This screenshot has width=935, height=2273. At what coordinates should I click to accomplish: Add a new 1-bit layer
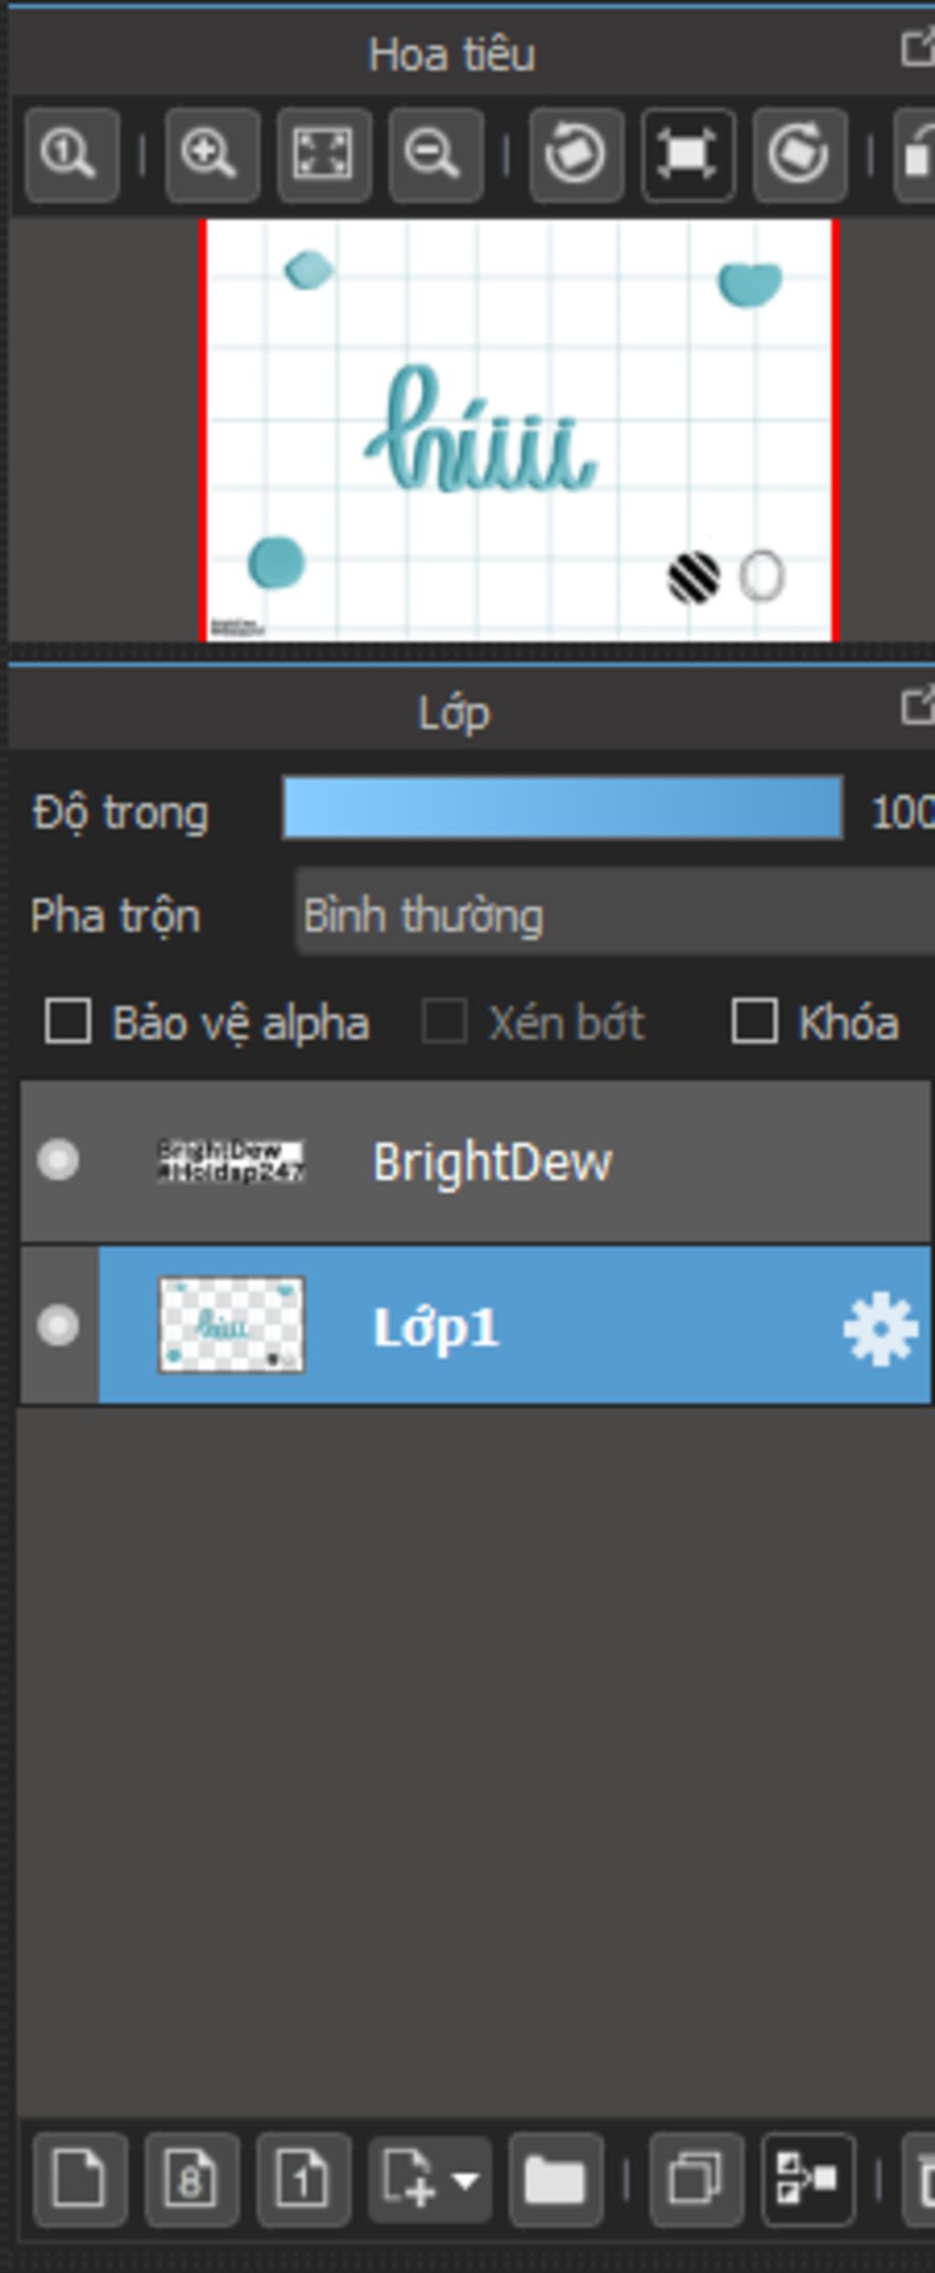click(x=303, y=2180)
